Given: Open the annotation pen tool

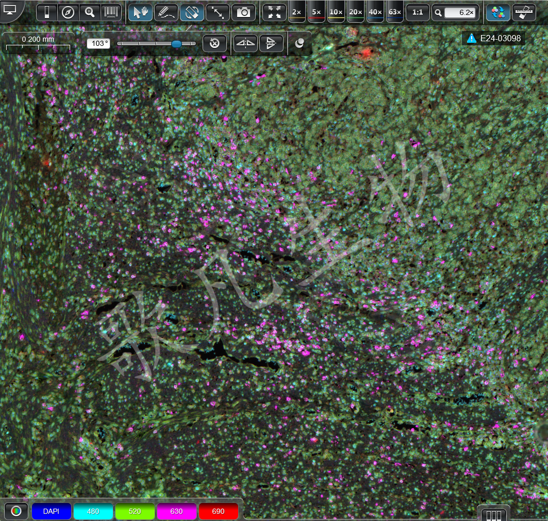Looking at the screenshot, I should click(x=166, y=12).
